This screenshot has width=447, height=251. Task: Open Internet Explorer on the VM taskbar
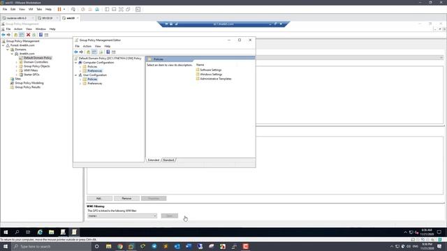tap(40, 232)
